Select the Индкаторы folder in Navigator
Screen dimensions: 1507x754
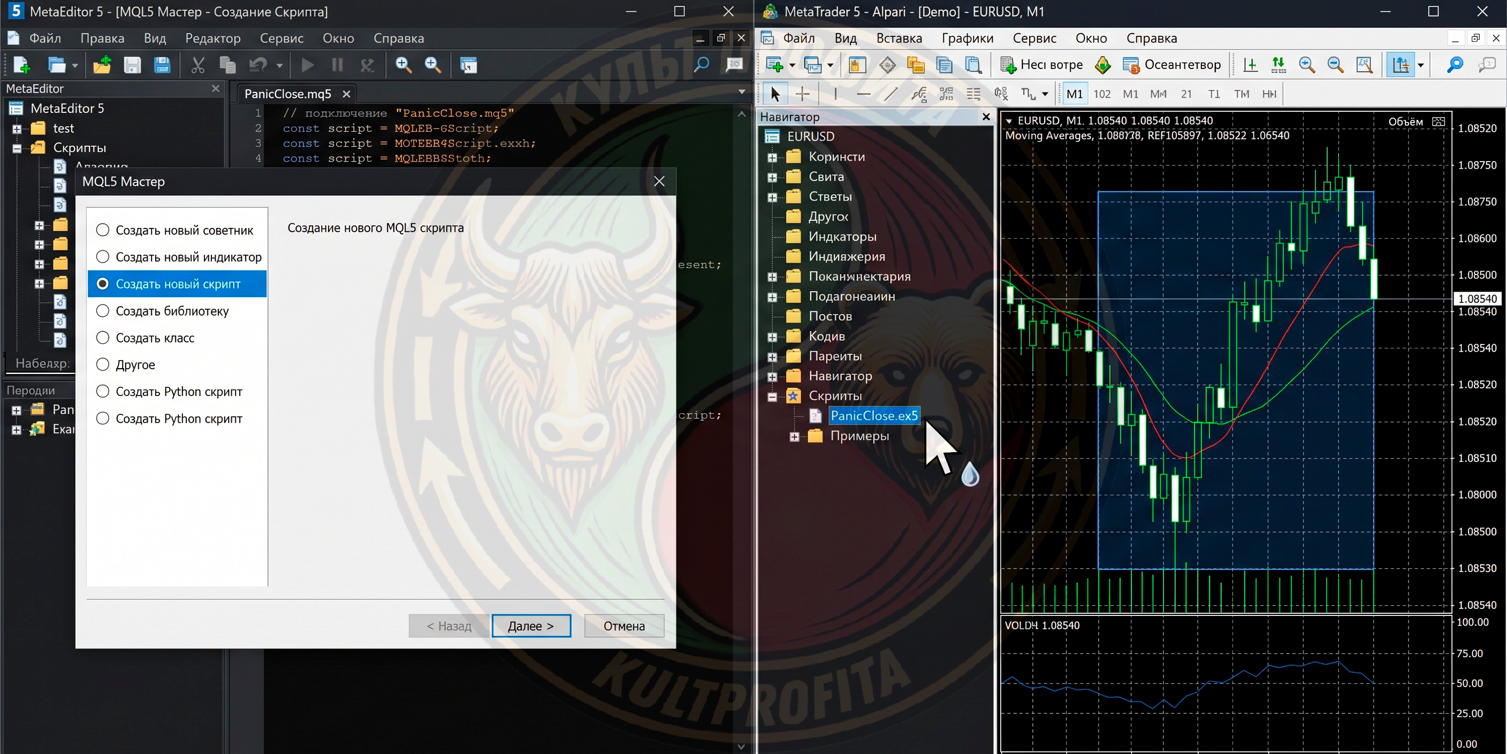842,237
